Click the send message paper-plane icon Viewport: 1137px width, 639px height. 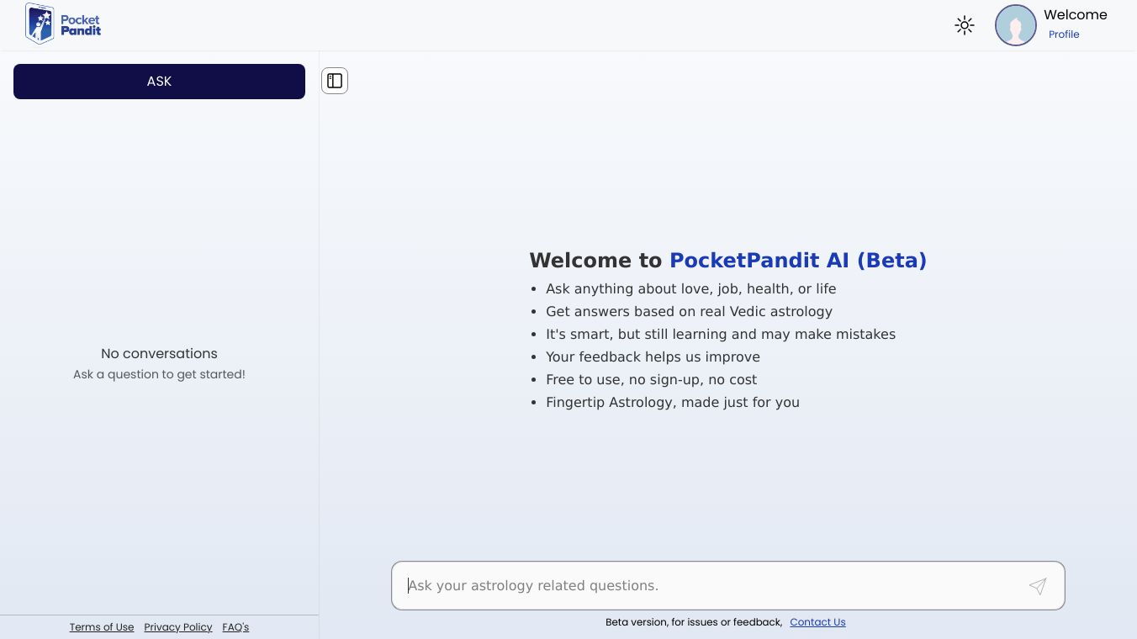1038,586
